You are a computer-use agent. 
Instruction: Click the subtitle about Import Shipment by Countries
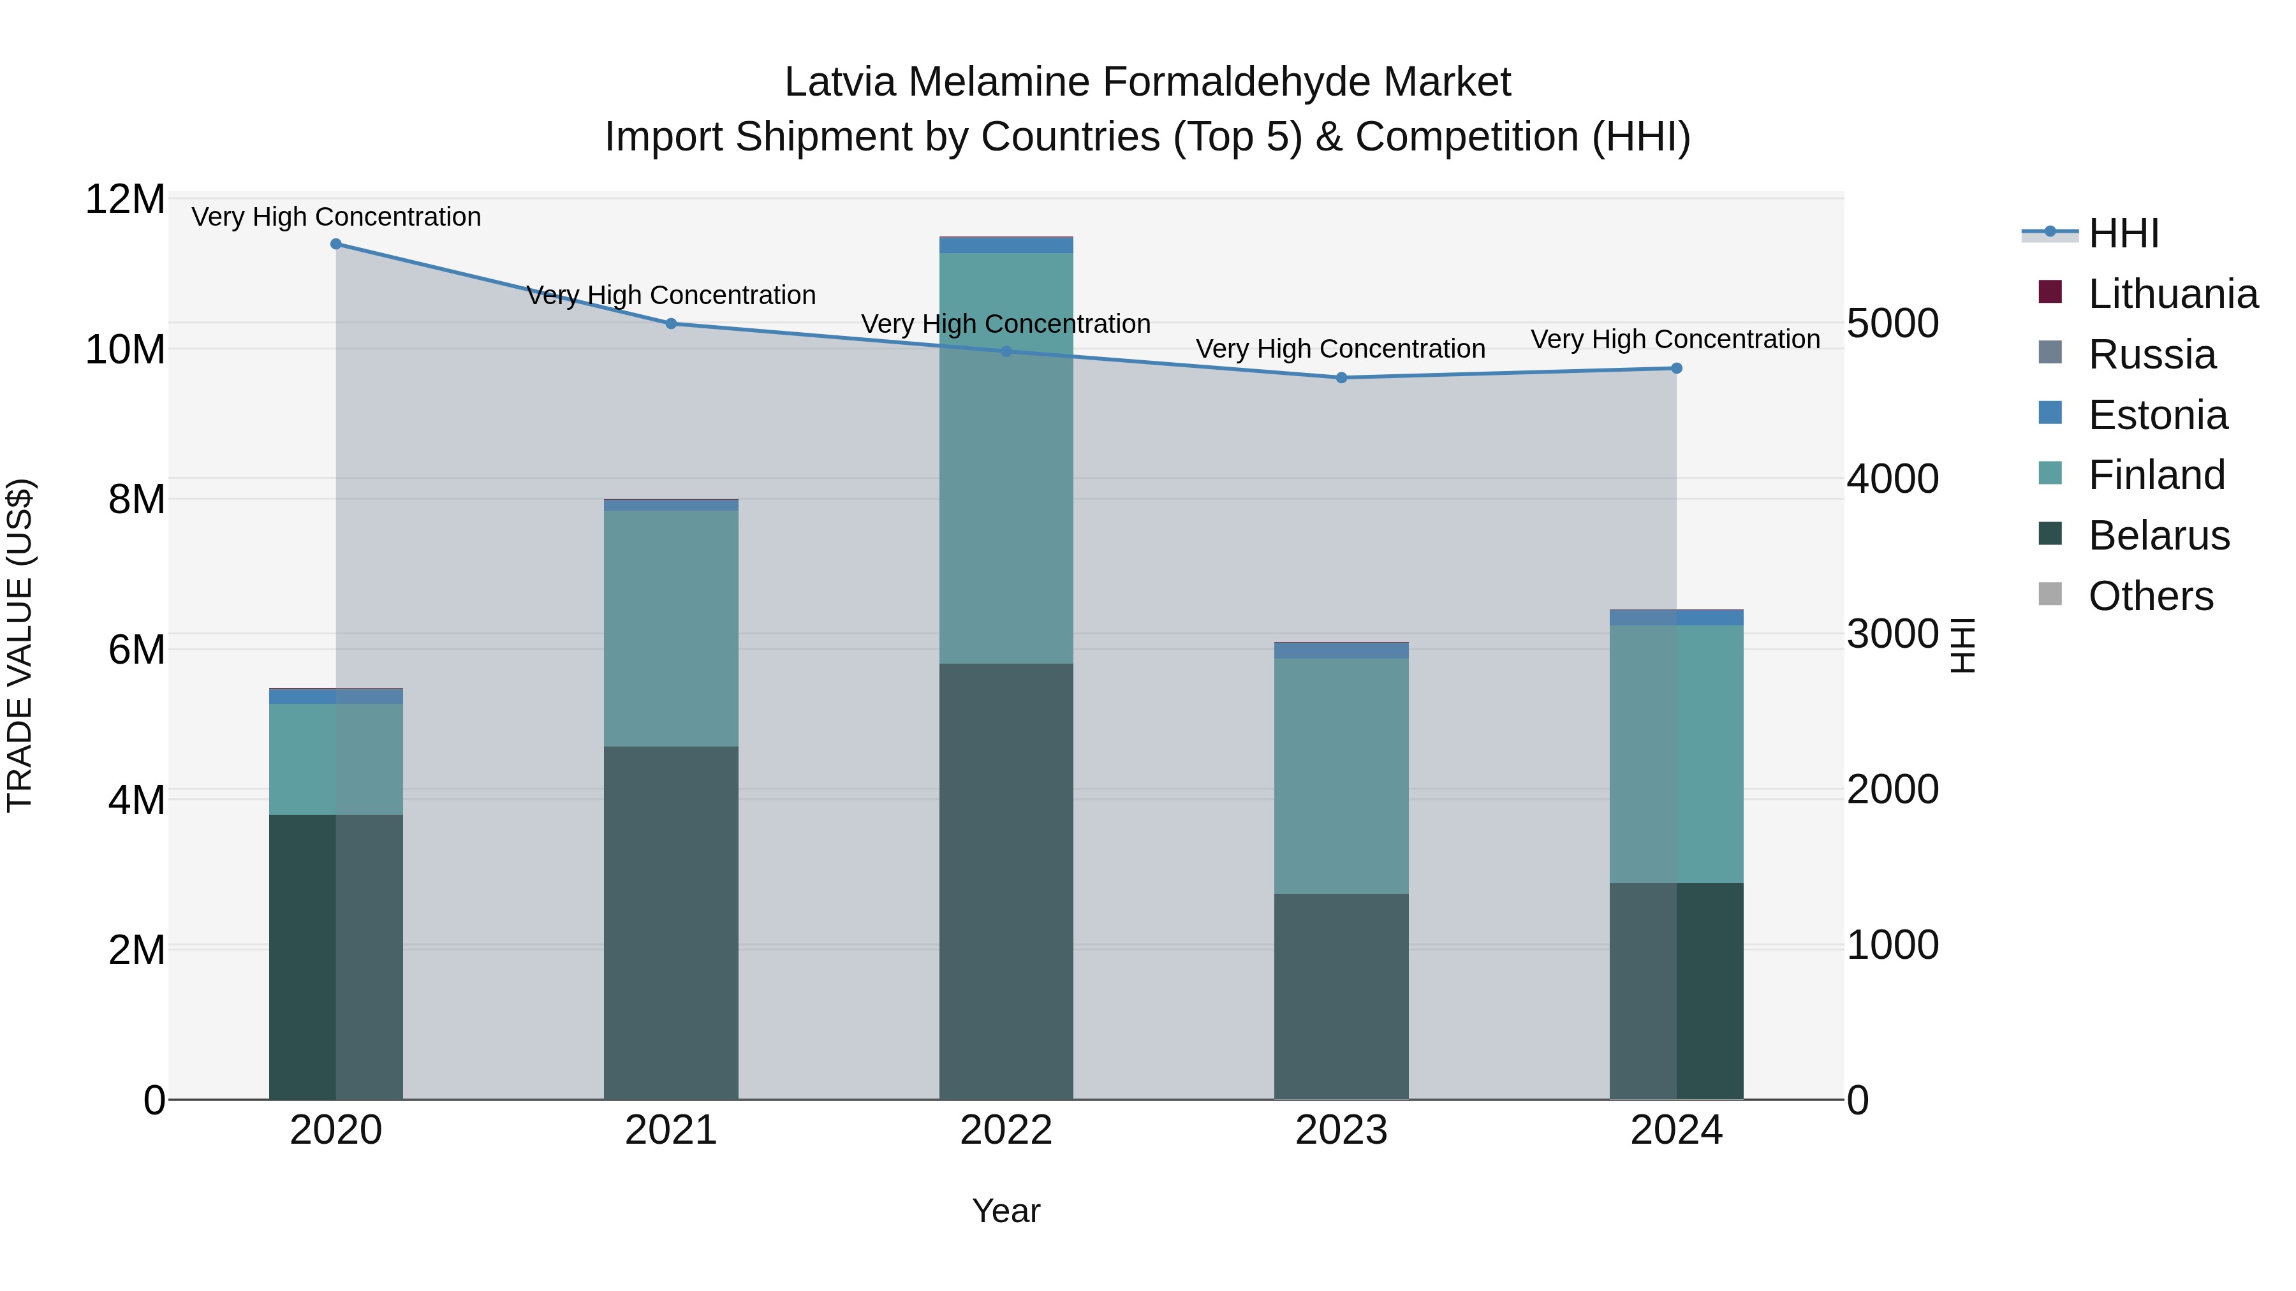[x=1148, y=137]
